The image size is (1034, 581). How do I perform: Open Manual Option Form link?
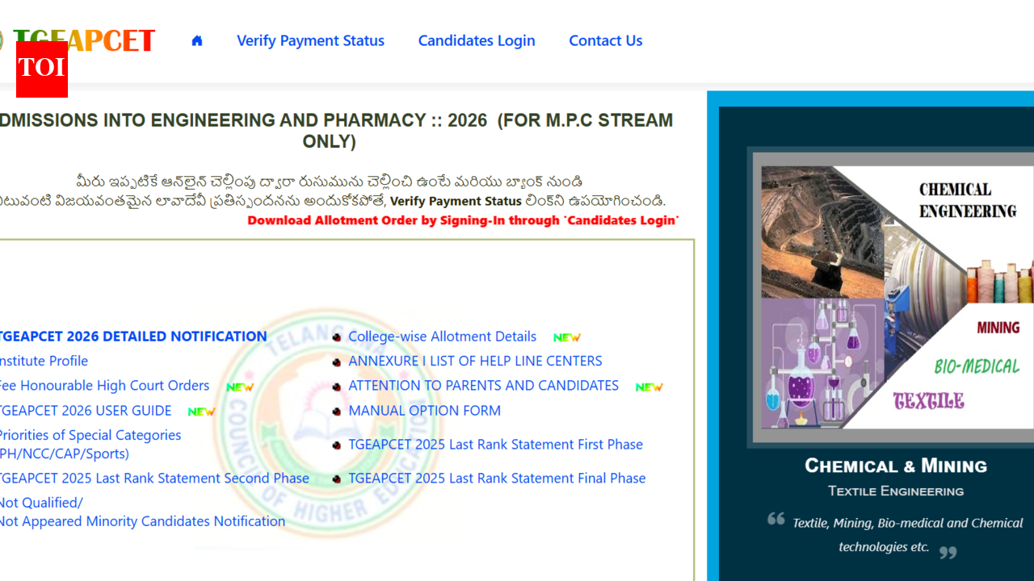[x=424, y=411]
